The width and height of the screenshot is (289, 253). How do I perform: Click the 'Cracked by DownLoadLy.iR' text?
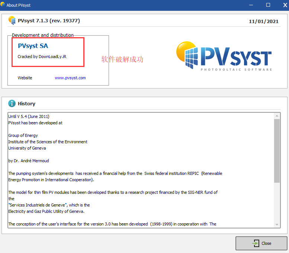(x=42, y=57)
